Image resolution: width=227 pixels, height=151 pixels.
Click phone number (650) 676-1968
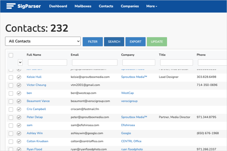208,133
